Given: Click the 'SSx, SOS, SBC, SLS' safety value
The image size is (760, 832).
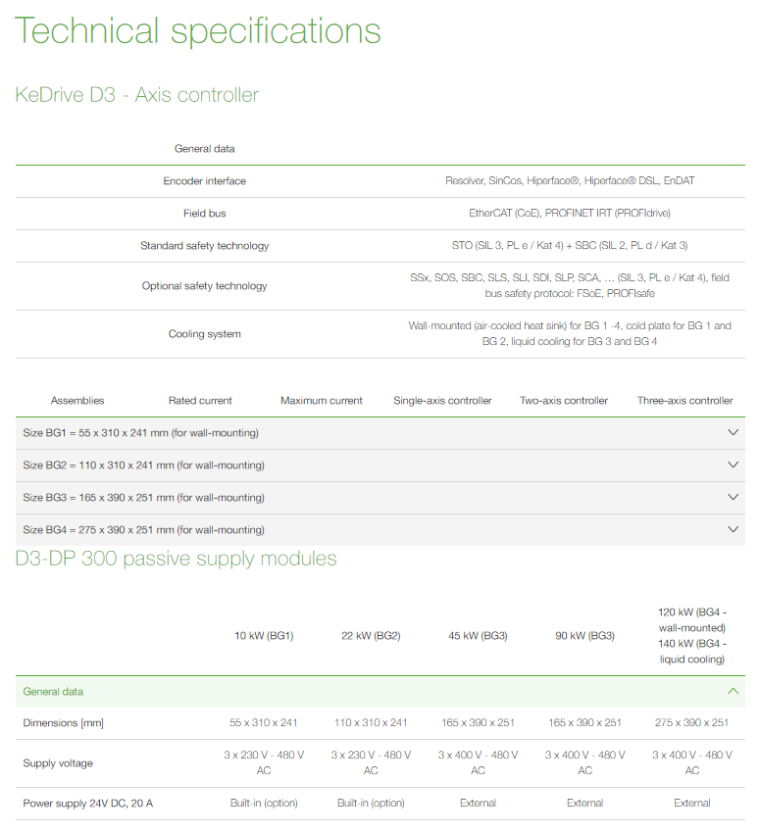Looking at the screenshot, I should point(570,285).
